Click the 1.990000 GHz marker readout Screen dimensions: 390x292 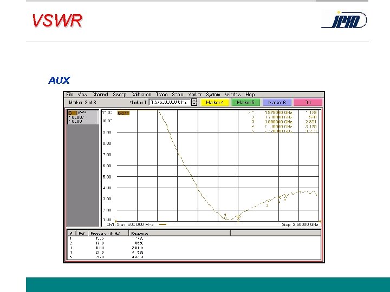tap(278, 122)
